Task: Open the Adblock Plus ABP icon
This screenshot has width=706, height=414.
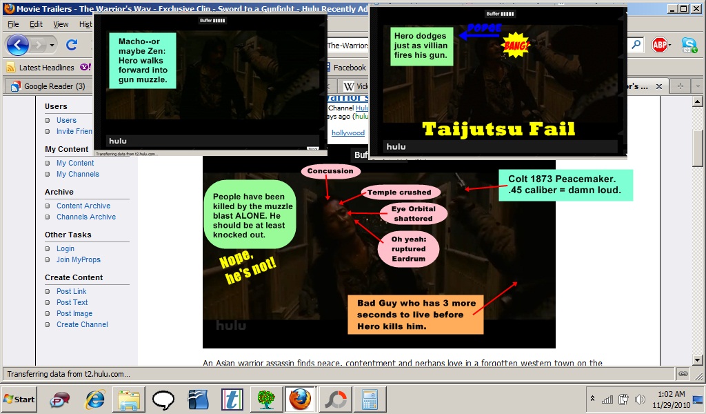Action: click(659, 45)
